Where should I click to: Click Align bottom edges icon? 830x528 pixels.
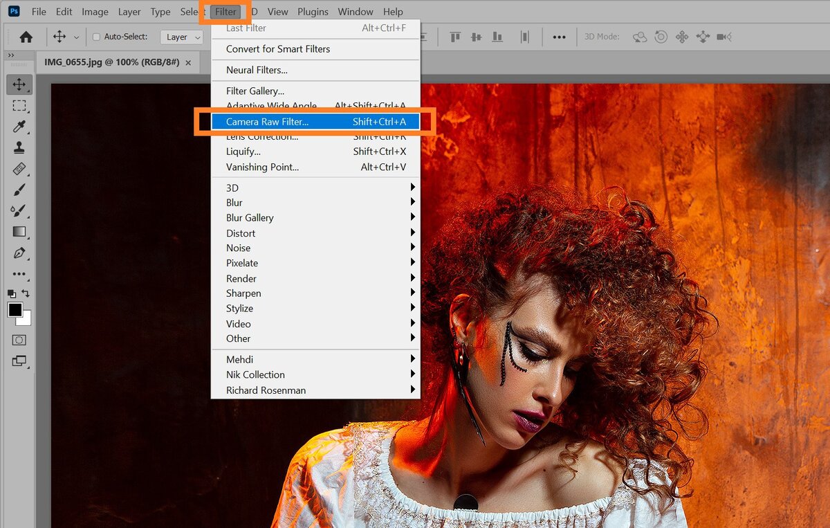497,37
